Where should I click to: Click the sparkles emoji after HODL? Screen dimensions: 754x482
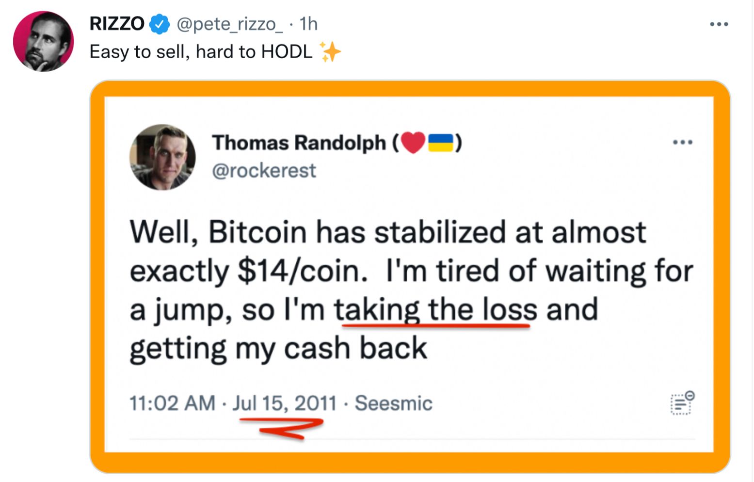331,50
